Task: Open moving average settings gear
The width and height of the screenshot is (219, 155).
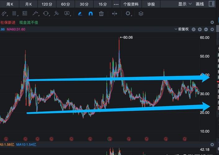Action: (212, 29)
